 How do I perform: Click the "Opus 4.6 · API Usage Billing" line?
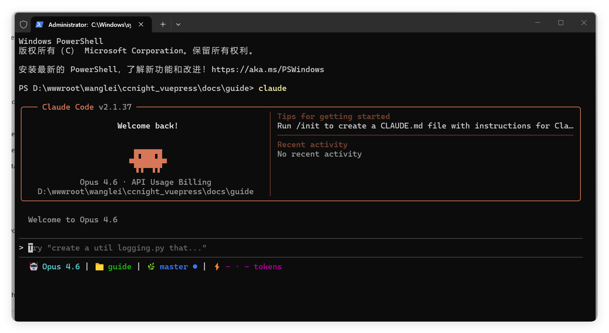coord(146,182)
